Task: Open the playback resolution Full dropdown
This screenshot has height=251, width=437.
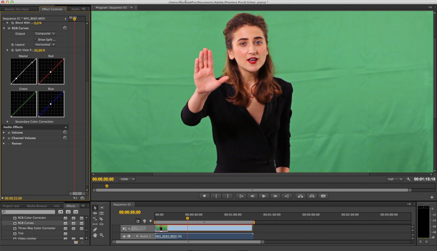Action: (395, 179)
